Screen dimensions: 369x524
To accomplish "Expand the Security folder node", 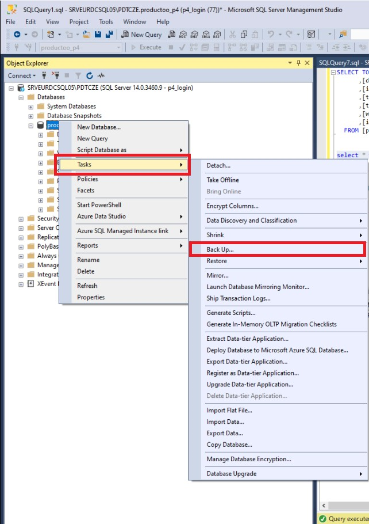I will click(x=21, y=219).
